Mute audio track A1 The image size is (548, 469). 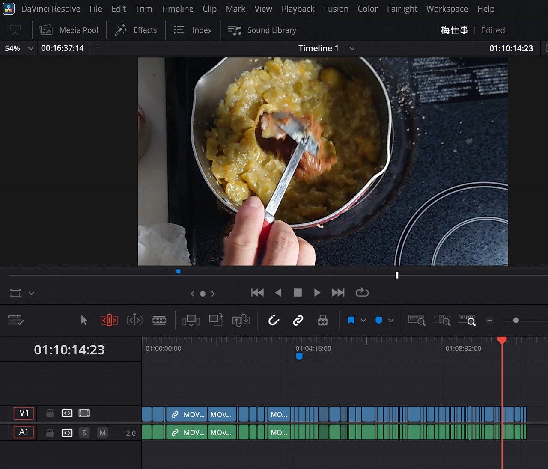[x=102, y=433]
